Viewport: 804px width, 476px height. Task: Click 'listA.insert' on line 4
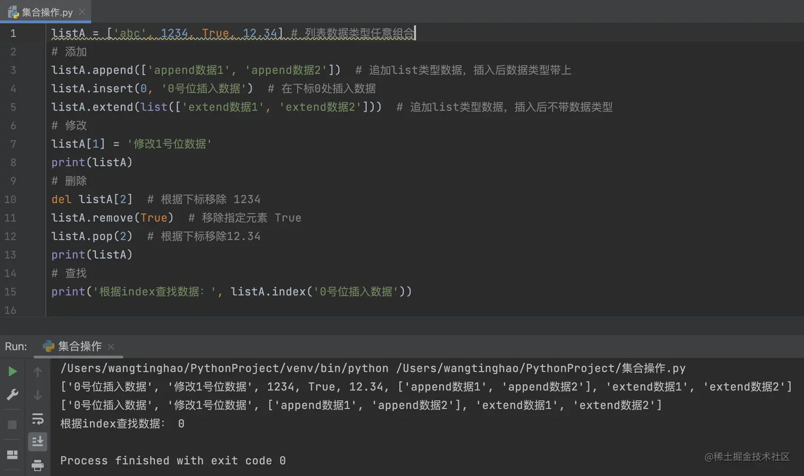tap(92, 89)
